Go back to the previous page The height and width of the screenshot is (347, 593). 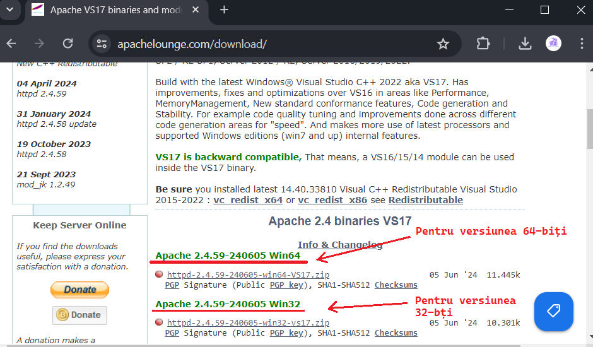pyautogui.click(x=11, y=44)
